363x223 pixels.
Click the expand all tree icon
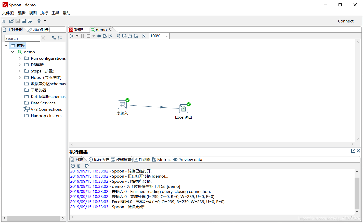pos(54,38)
